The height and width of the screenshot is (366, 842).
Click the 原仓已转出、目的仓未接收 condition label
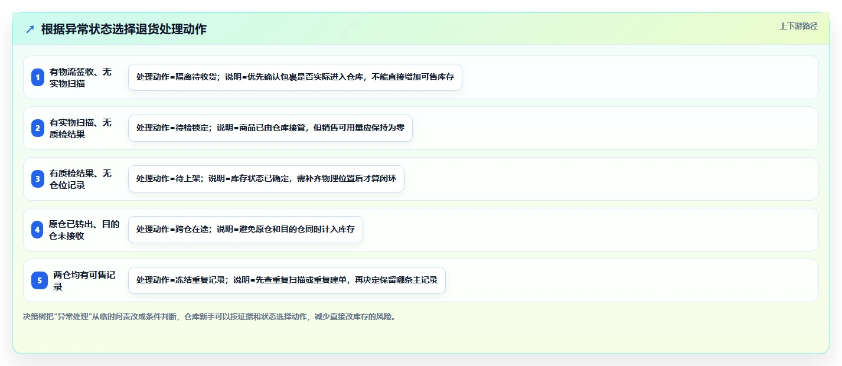pos(84,230)
